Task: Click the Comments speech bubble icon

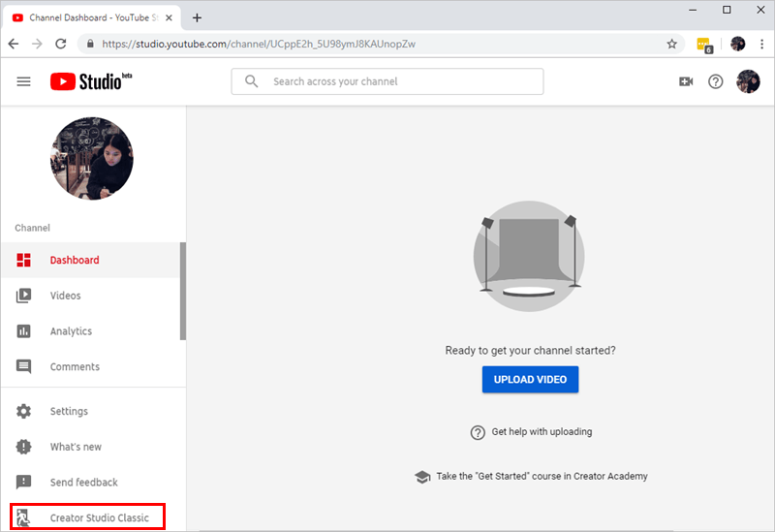Action: (x=23, y=366)
